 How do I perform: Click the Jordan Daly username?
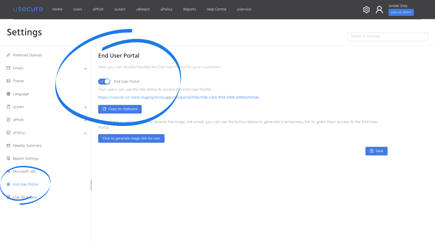(398, 6)
